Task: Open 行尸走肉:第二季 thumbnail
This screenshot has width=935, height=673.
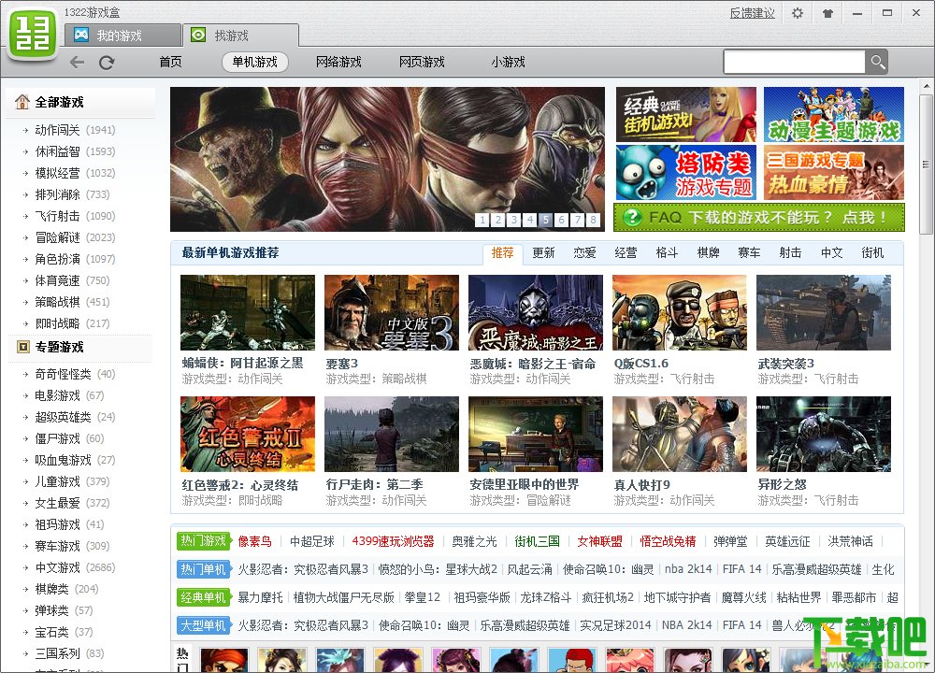Action: (x=392, y=434)
